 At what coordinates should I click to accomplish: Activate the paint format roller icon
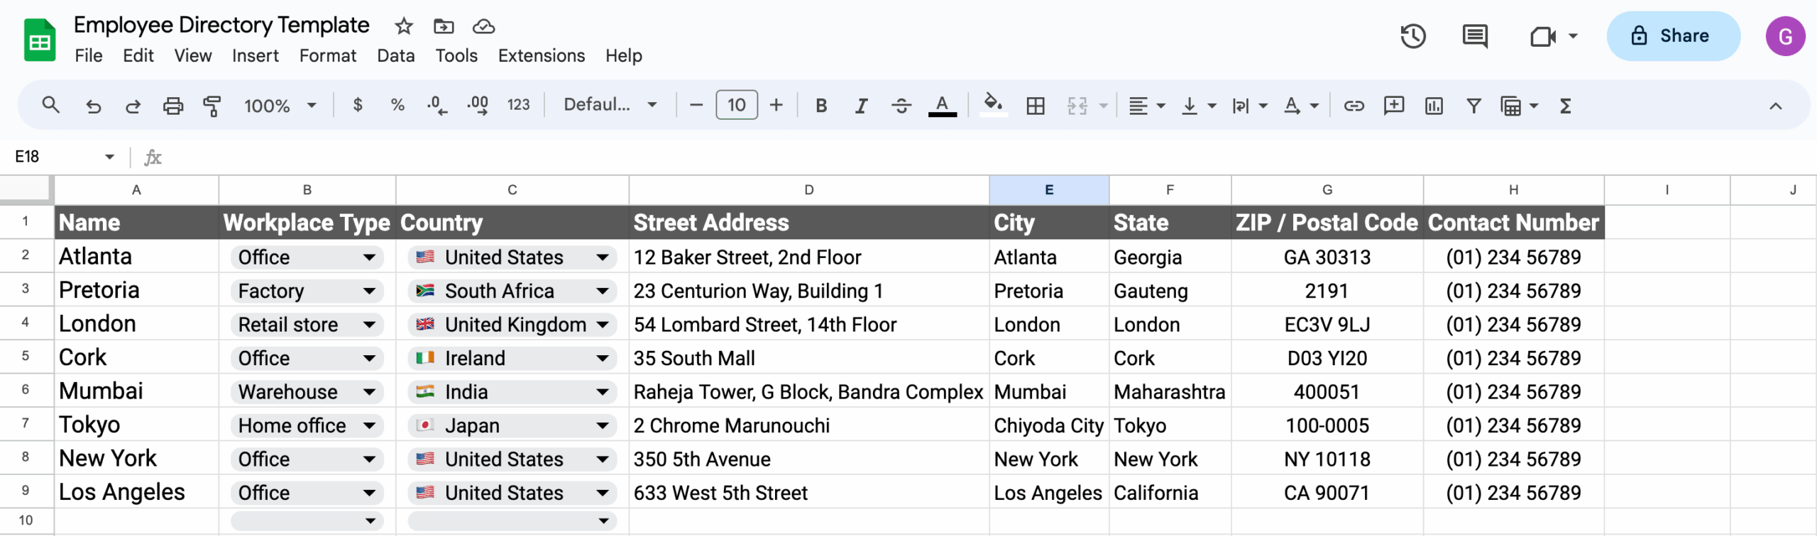[x=212, y=106]
